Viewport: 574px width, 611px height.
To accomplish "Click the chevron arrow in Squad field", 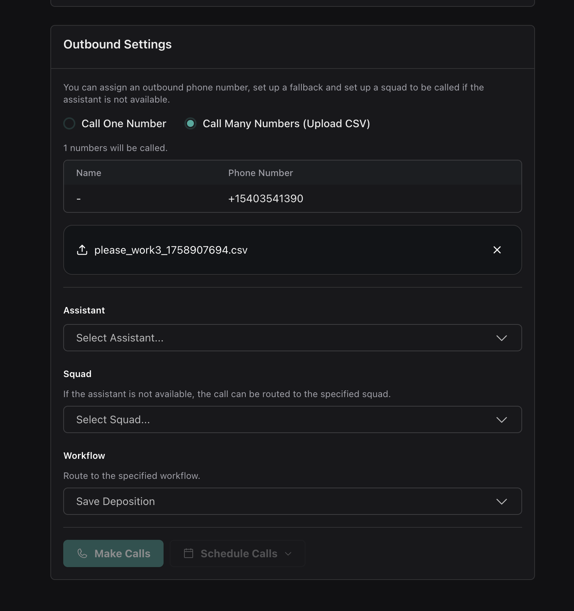I will point(501,420).
